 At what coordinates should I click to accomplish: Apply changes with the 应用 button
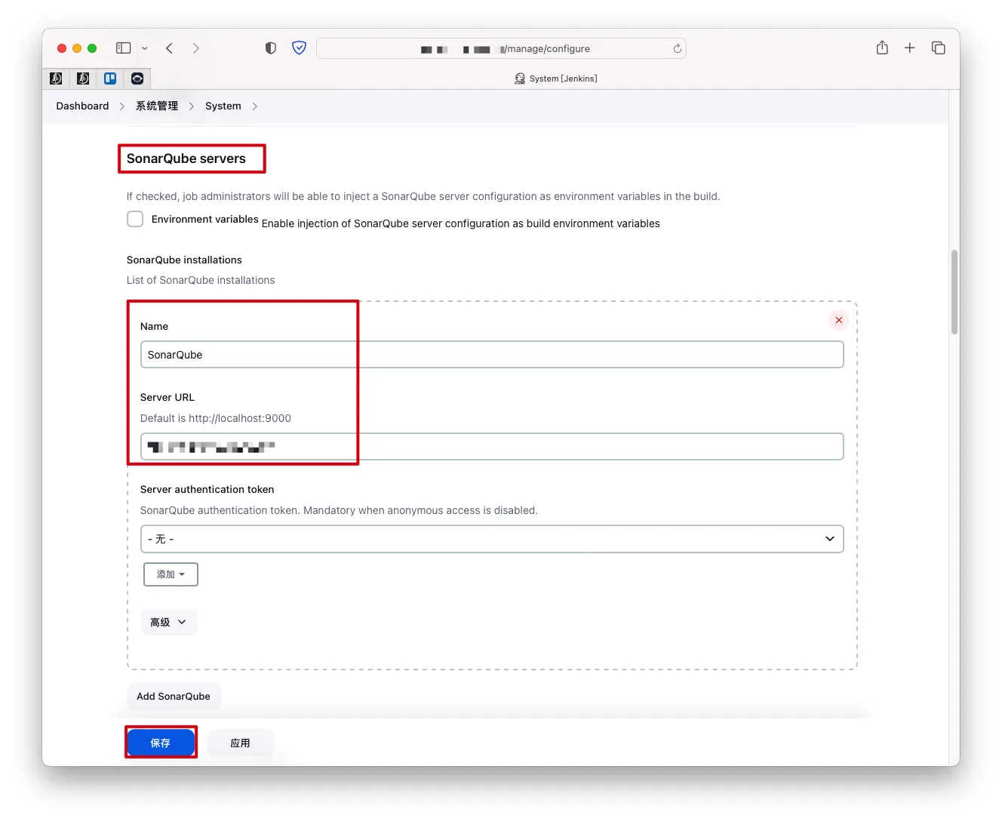point(241,743)
